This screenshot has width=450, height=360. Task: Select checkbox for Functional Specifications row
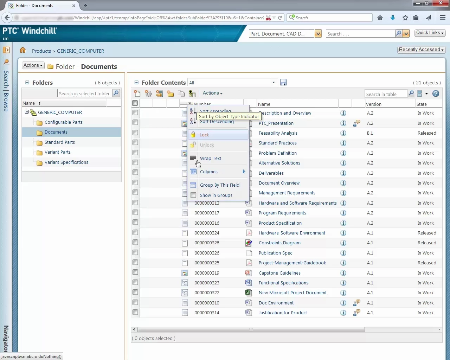135,282
